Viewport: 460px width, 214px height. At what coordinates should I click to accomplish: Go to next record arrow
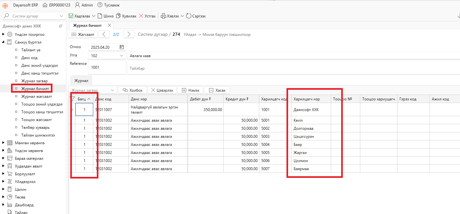pyautogui.click(x=129, y=34)
